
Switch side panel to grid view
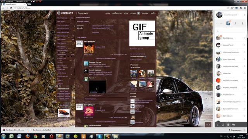click(x=223, y=125)
